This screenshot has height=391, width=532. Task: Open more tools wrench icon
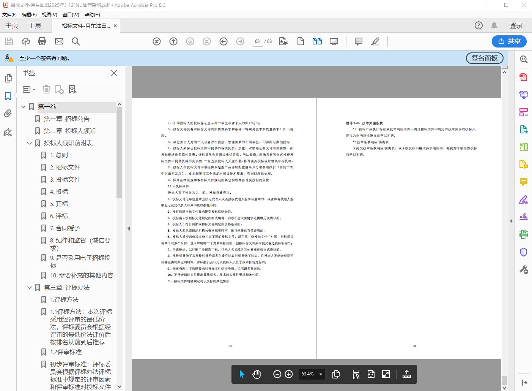point(524,269)
